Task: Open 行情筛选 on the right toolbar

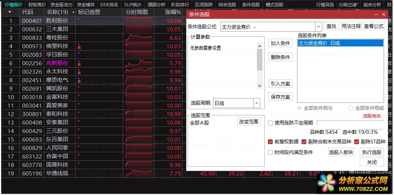Action: click(x=325, y=4)
